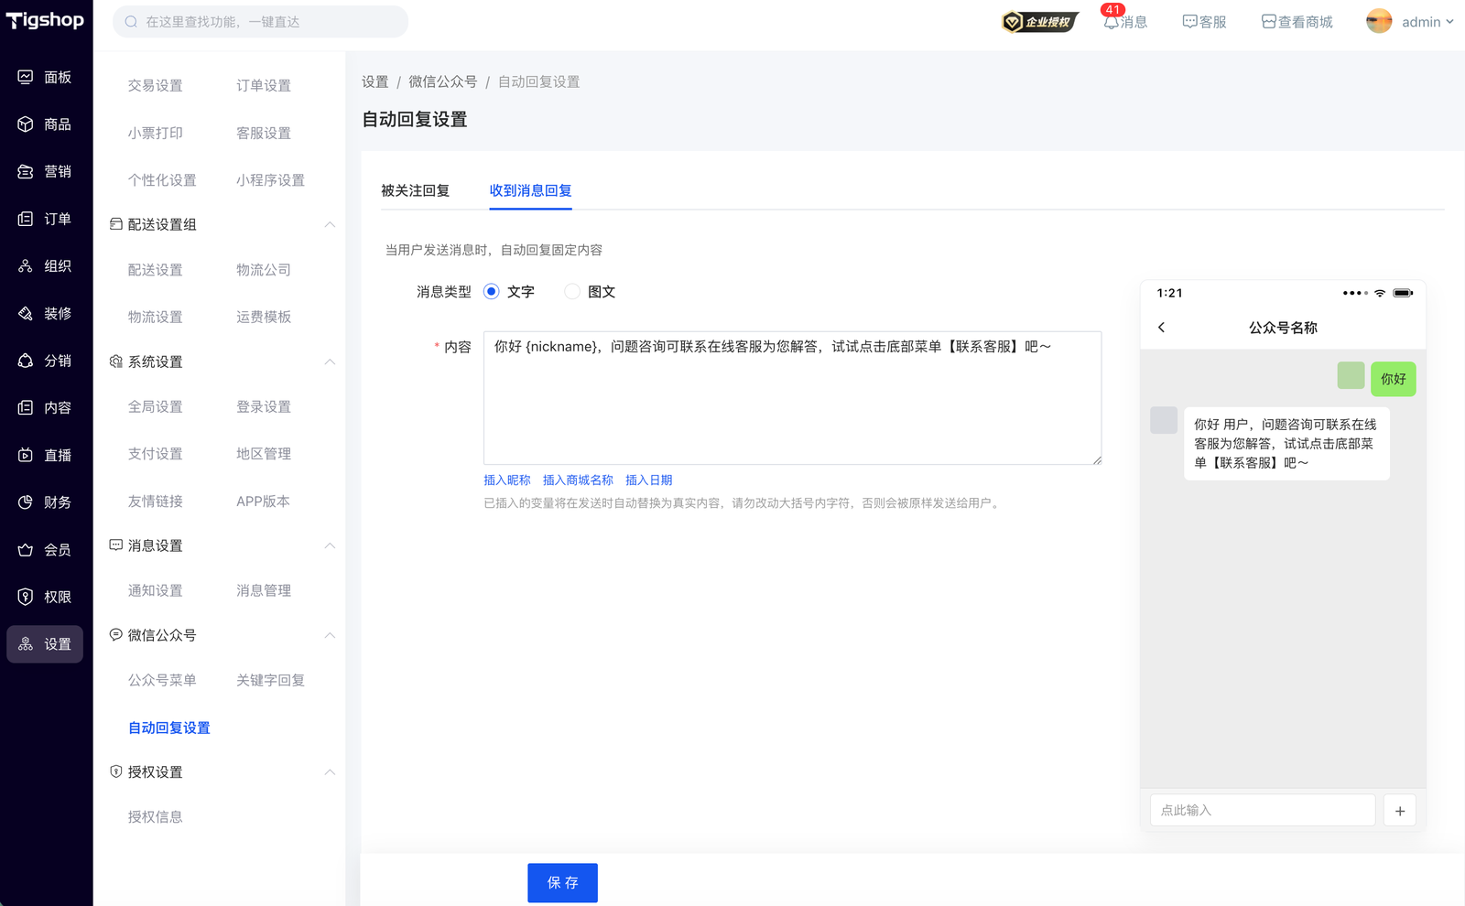The height and width of the screenshot is (906, 1465).
Task: Select the 文字 message type radio
Action: (492, 292)
